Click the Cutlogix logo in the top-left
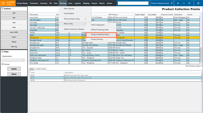203x113 pixels. pyautogui.click(x=8, y=3)
